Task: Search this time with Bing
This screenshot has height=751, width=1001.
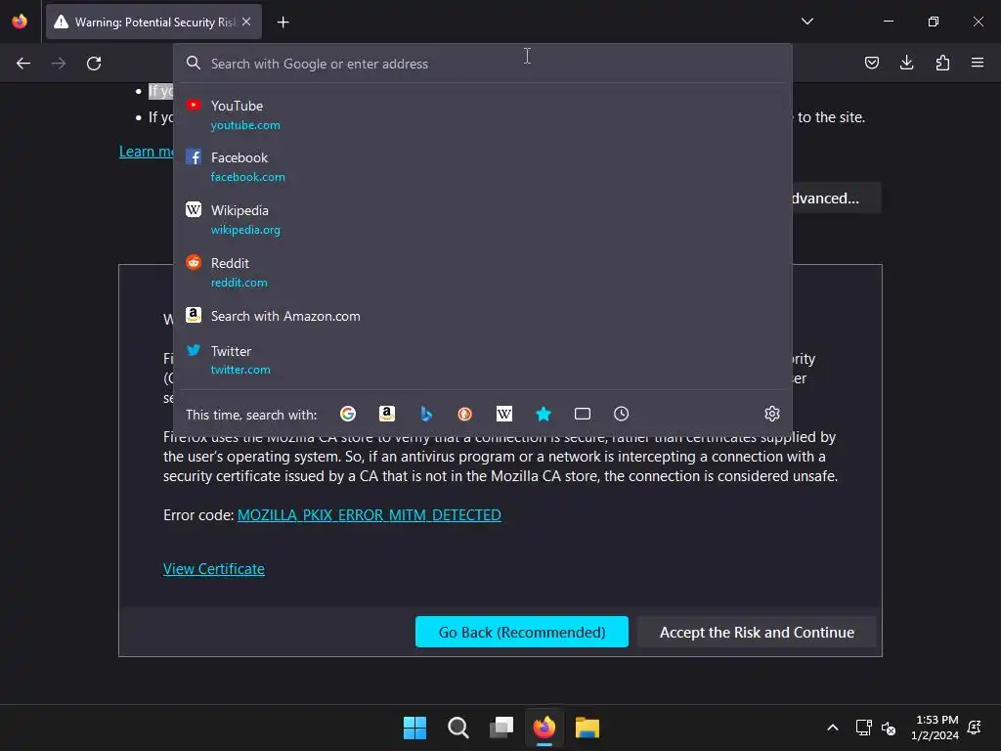Action: point(426,414)
